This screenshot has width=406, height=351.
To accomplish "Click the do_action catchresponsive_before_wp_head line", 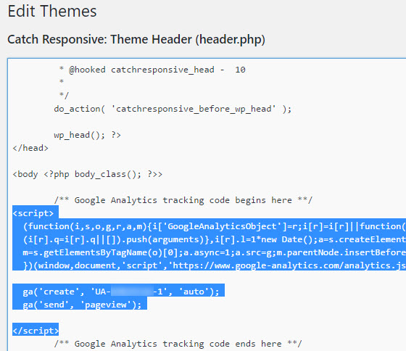I will click(173, 109).
